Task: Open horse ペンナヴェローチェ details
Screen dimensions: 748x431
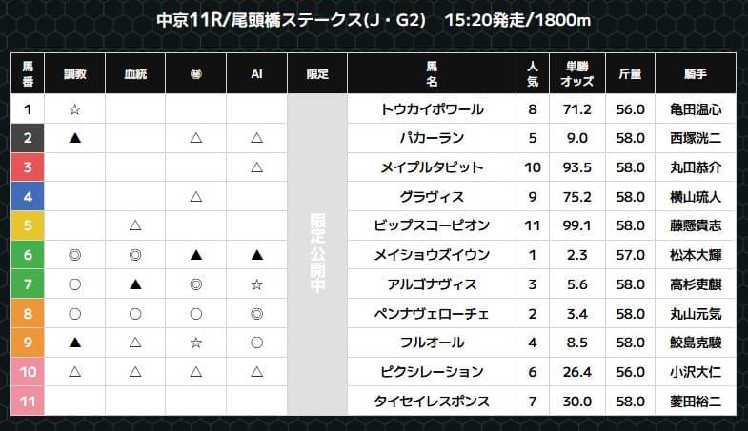Action: tap(432, 314)
